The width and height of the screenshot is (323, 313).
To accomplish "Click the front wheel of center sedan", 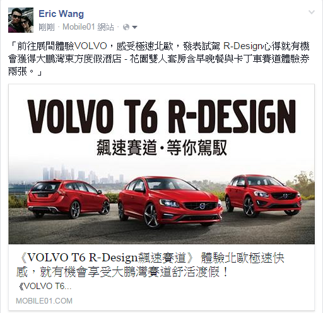I will click(x=151, y=217).
